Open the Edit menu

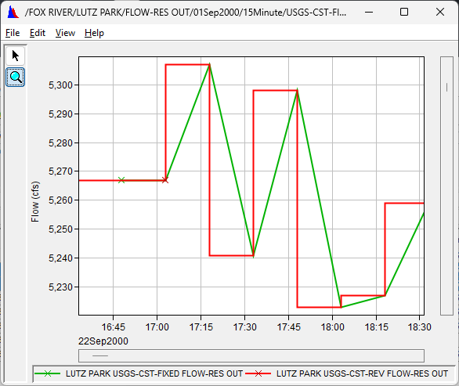pyautogui.click(x=38, y=33)
